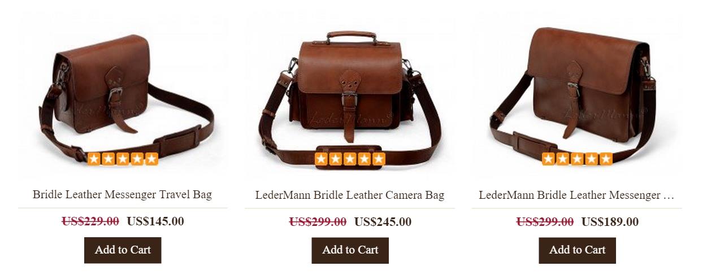Click the third star of Camera Bag rating

point(350,159)
